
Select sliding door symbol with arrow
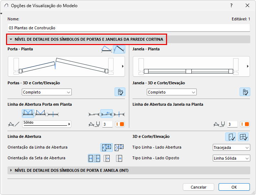(106, 114)
